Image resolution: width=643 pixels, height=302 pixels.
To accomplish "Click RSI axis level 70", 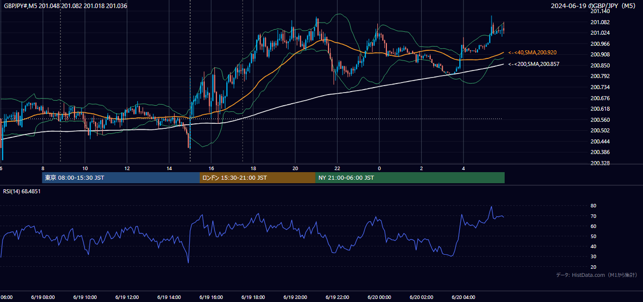I will pos(593,216).
